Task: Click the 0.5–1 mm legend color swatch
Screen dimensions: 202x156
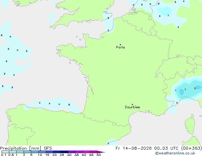Action: coord(13,152)
